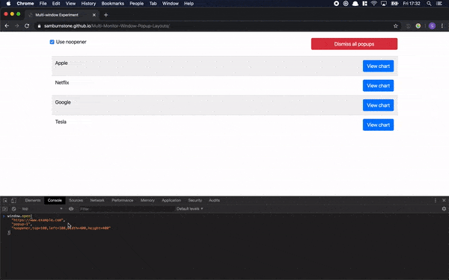The height and width of the screenshot is (280, 449).
Task: Click the window.open code in console
Action: tap(58, 224)
